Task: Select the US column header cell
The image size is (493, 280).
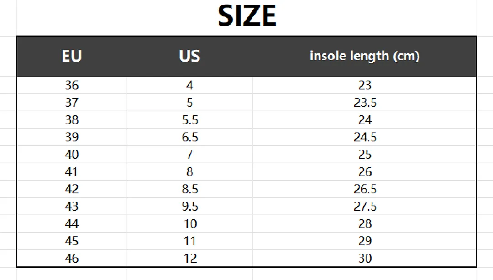Action: pos(189,56)
